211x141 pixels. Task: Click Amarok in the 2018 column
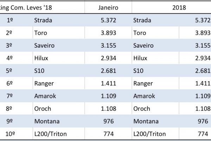click(143, 97)
